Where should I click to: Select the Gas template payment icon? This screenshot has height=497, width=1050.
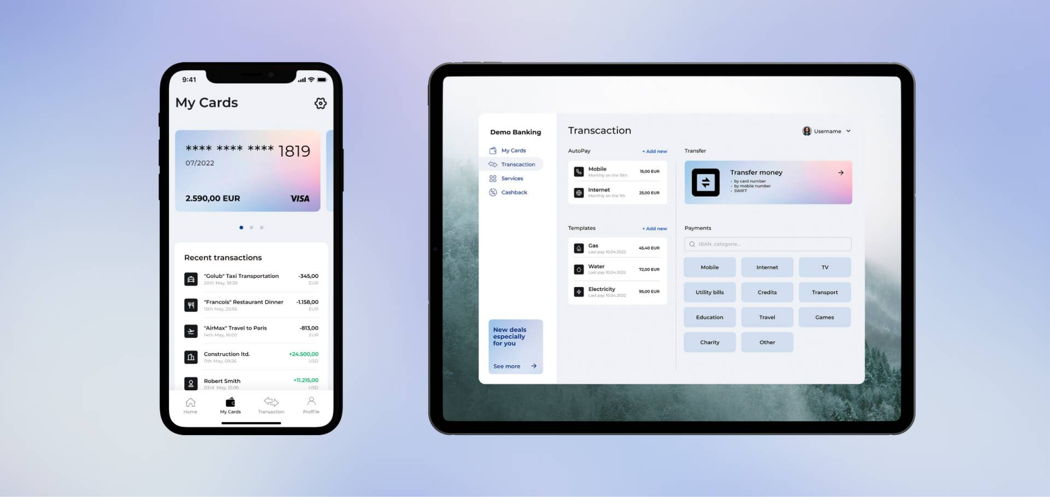(x=578, y=248)
